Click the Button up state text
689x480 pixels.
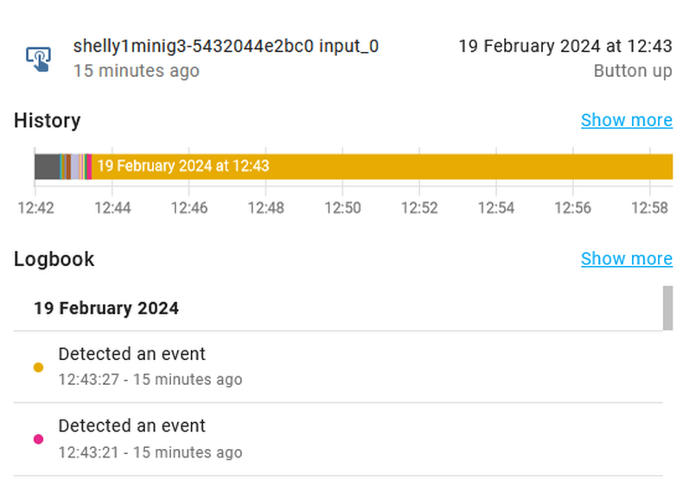click(633, 71)
